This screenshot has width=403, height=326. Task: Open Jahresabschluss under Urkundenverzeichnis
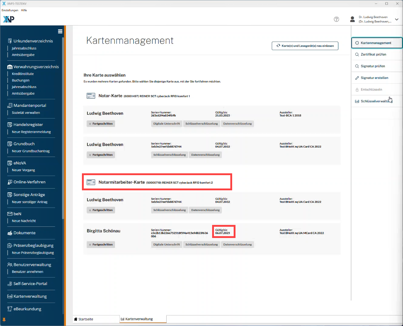click(x=24, y=48)
